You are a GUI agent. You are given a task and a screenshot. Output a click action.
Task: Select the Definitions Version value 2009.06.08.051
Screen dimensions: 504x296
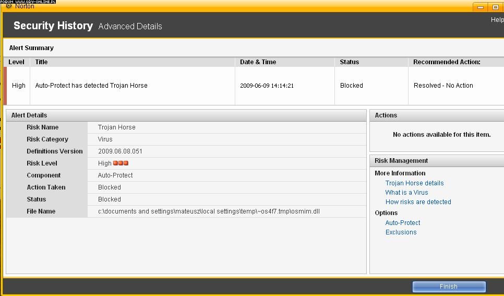click(120, 151)
